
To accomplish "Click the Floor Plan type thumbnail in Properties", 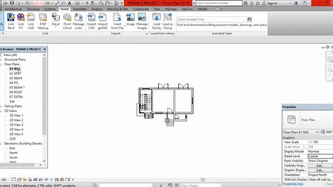I will pos(291,119).
